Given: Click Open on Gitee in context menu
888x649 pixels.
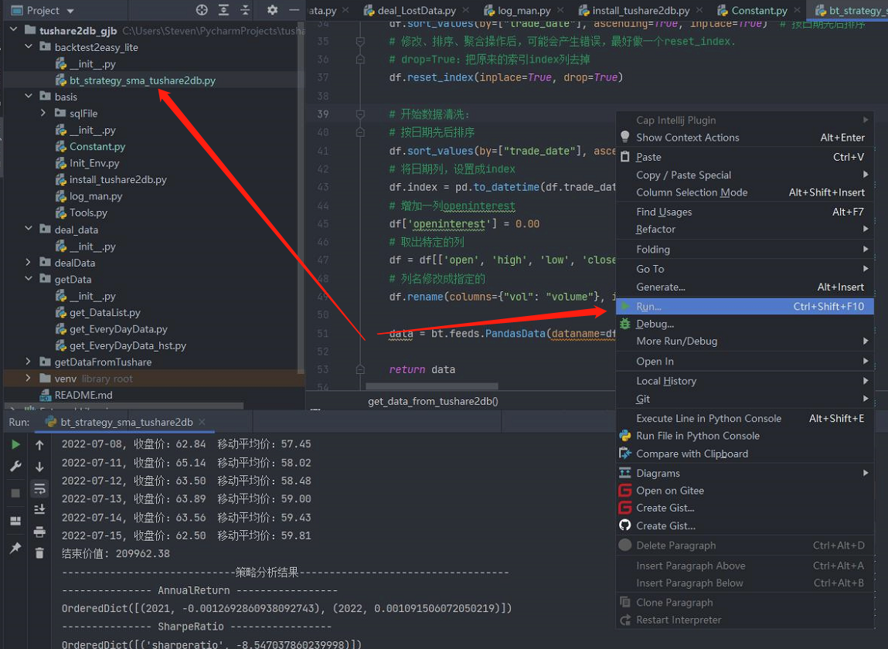Looking at the screenshot, I should (669, 491).
